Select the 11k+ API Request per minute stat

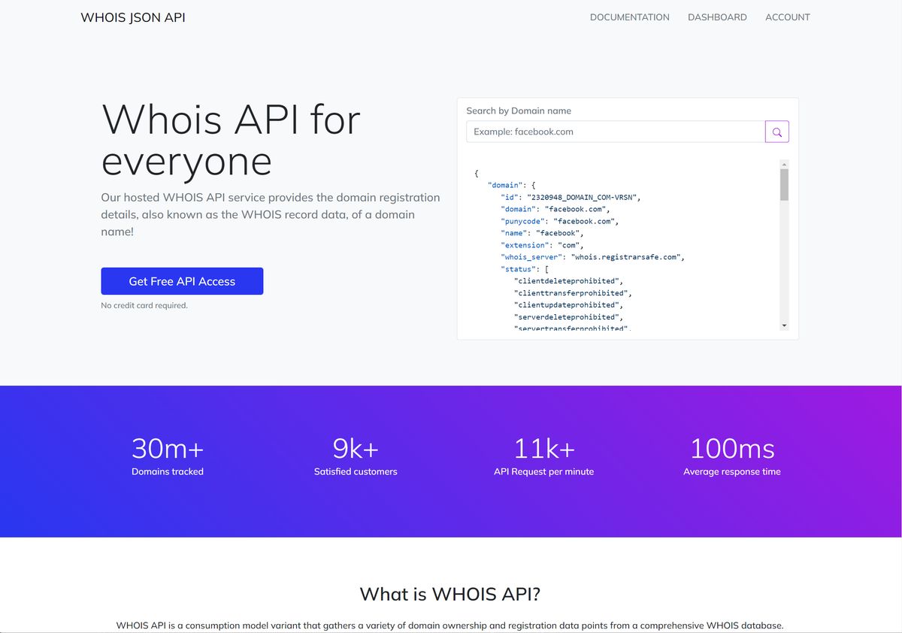(543, 456)
